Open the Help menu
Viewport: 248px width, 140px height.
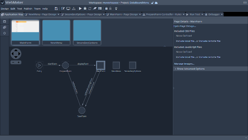[45, 9]
